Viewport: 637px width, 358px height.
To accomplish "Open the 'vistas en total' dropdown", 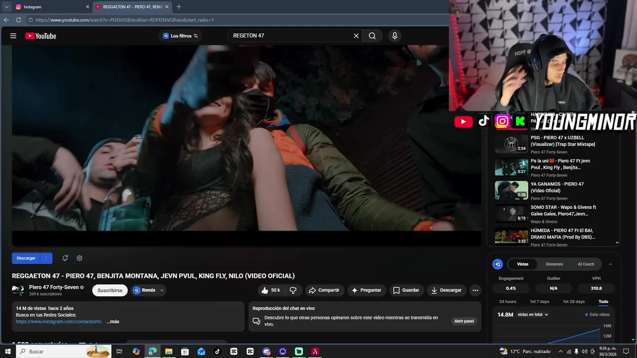I will click(533, 315).
